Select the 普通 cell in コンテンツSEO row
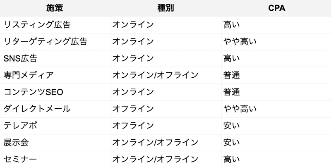Screen dimensions: 331x167 [276, 92]
